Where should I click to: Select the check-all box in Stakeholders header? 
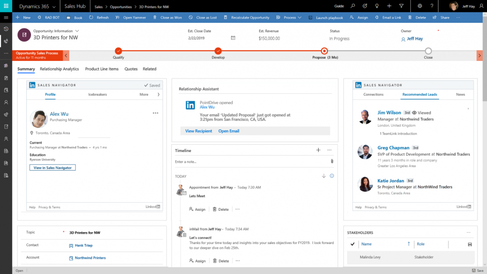point(352,244)
